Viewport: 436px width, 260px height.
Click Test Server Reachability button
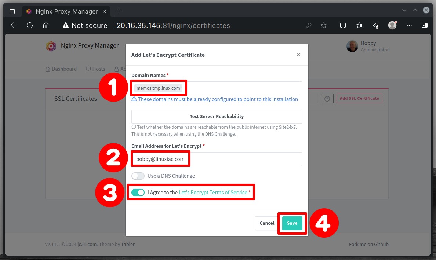point(217,116)
